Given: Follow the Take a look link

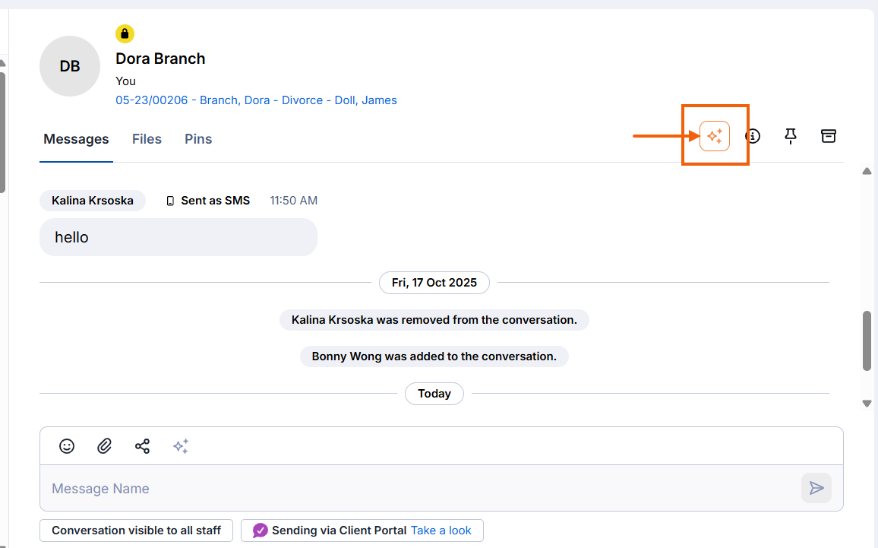Looking at the screenshot, I should [x=441, y=531].
